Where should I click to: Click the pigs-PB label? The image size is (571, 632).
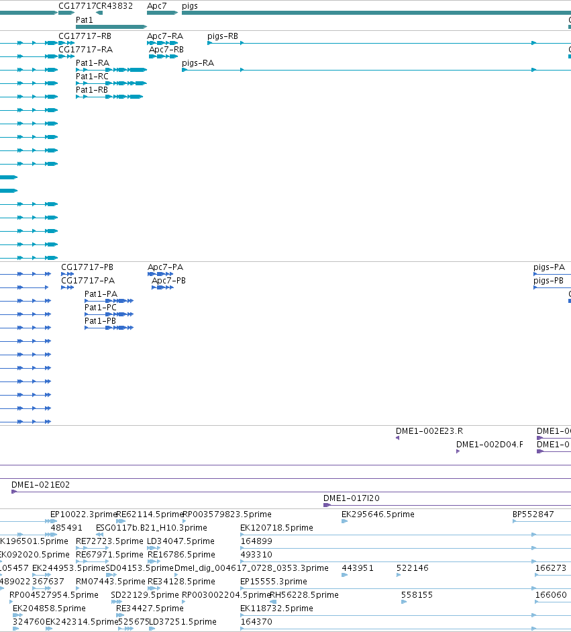[548, 281]
